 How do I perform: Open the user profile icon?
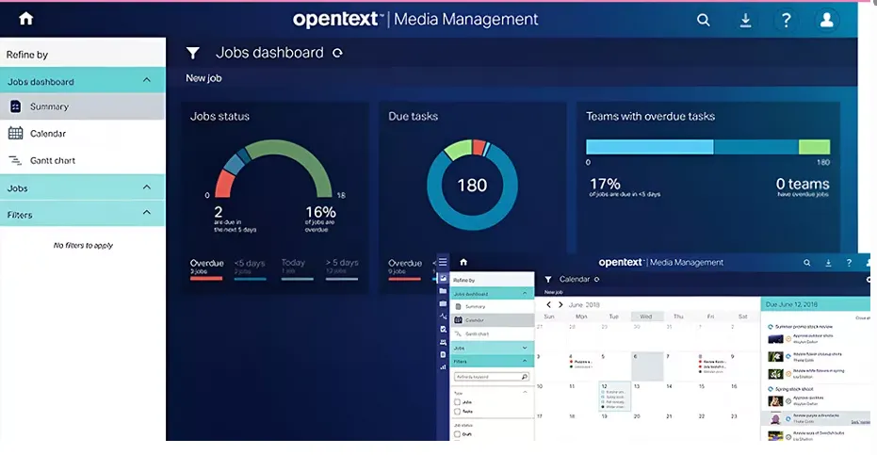(827, 20)
